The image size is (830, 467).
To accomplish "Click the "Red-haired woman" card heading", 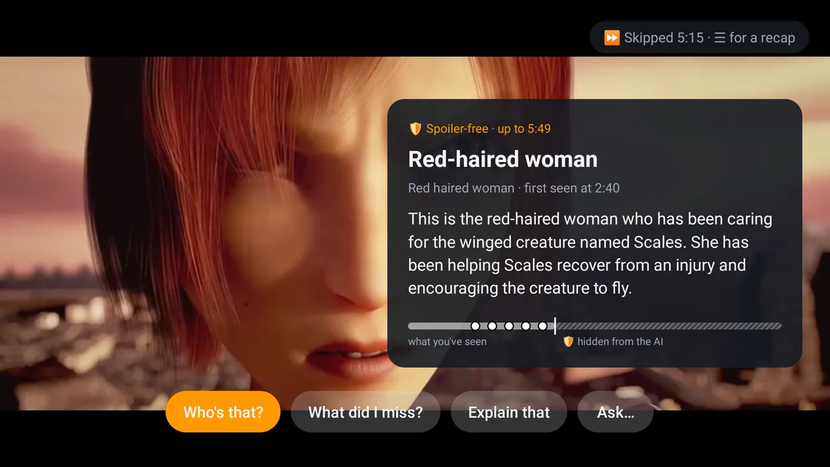I will click(503, 159).
